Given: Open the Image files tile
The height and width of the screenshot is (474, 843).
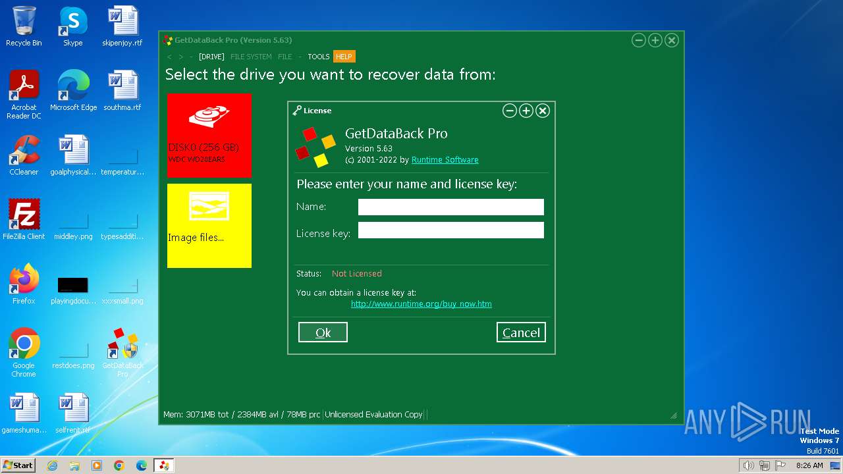Looking at the screenshot, I should 209,226.
